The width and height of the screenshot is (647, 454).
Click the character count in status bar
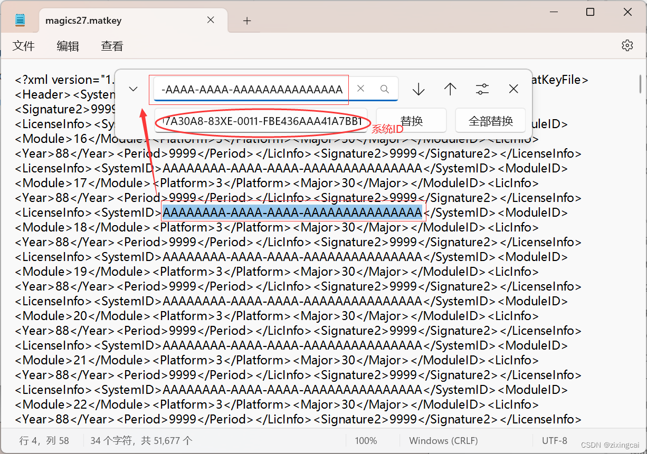pos(141,441)
